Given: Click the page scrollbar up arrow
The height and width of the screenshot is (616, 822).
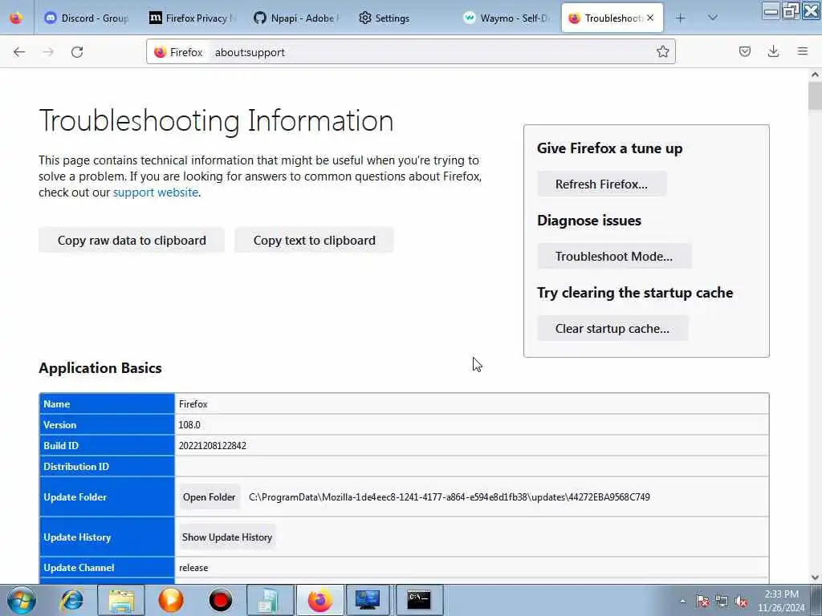Looking at the screenshot, I should 815,75.
